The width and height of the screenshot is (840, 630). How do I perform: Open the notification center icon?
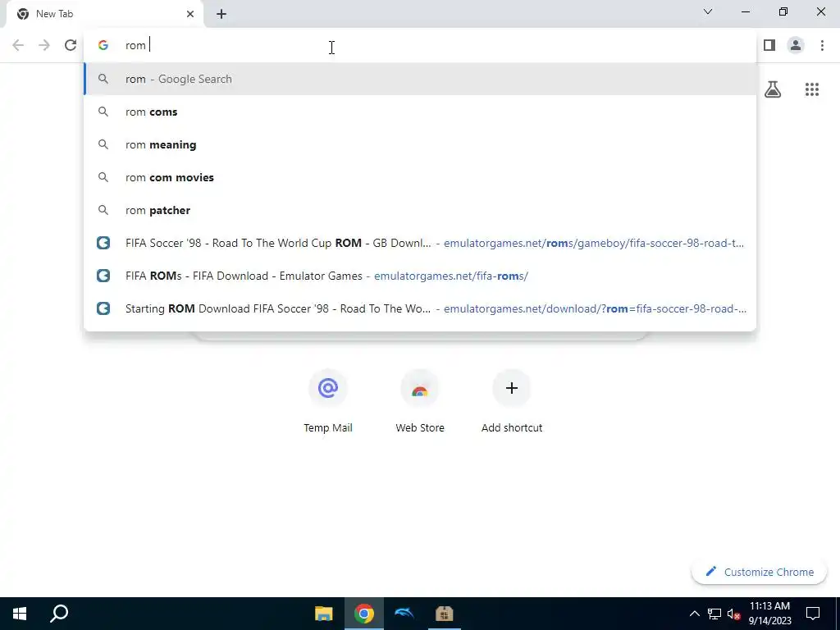813,614
